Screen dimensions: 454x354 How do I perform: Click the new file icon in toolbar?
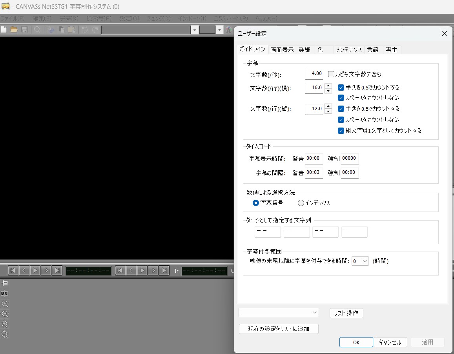[4, 30]
